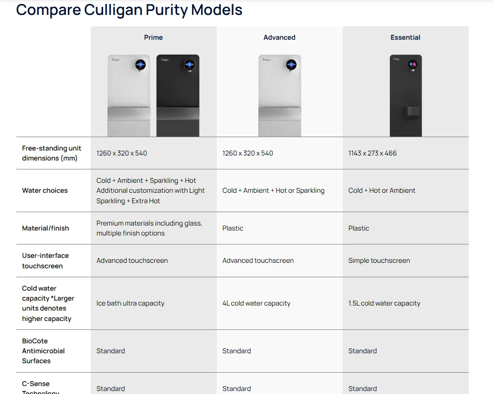Click the Ice bath ultra capacity cell
493x394 pixels.
coord(130,303)
